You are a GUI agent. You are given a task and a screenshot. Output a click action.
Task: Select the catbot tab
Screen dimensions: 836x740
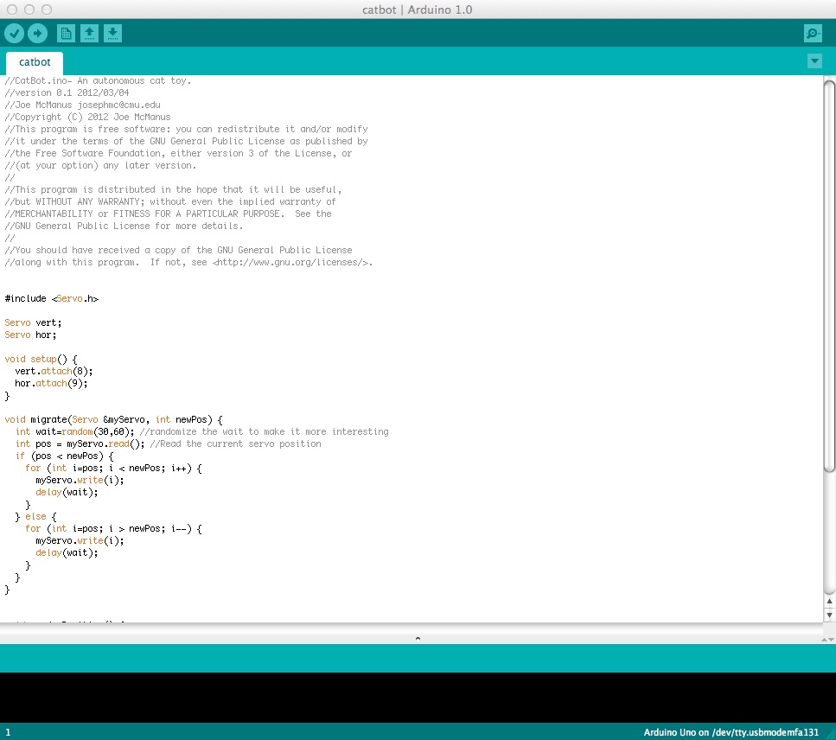click(x=35, y=62)
